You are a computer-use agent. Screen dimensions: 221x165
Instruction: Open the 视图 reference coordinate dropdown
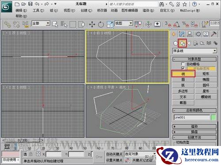[x=124, y=23]
